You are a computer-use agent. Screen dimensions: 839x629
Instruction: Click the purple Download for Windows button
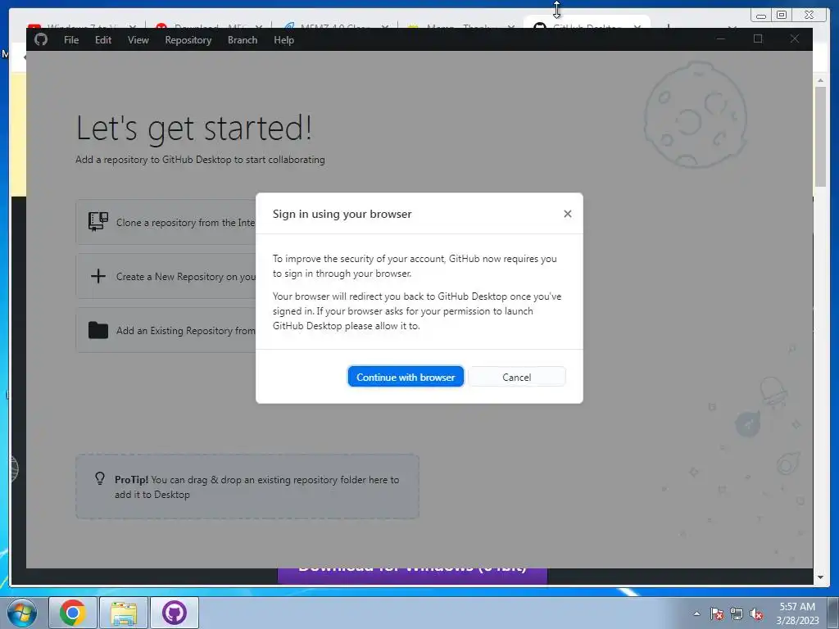[412, 576]
